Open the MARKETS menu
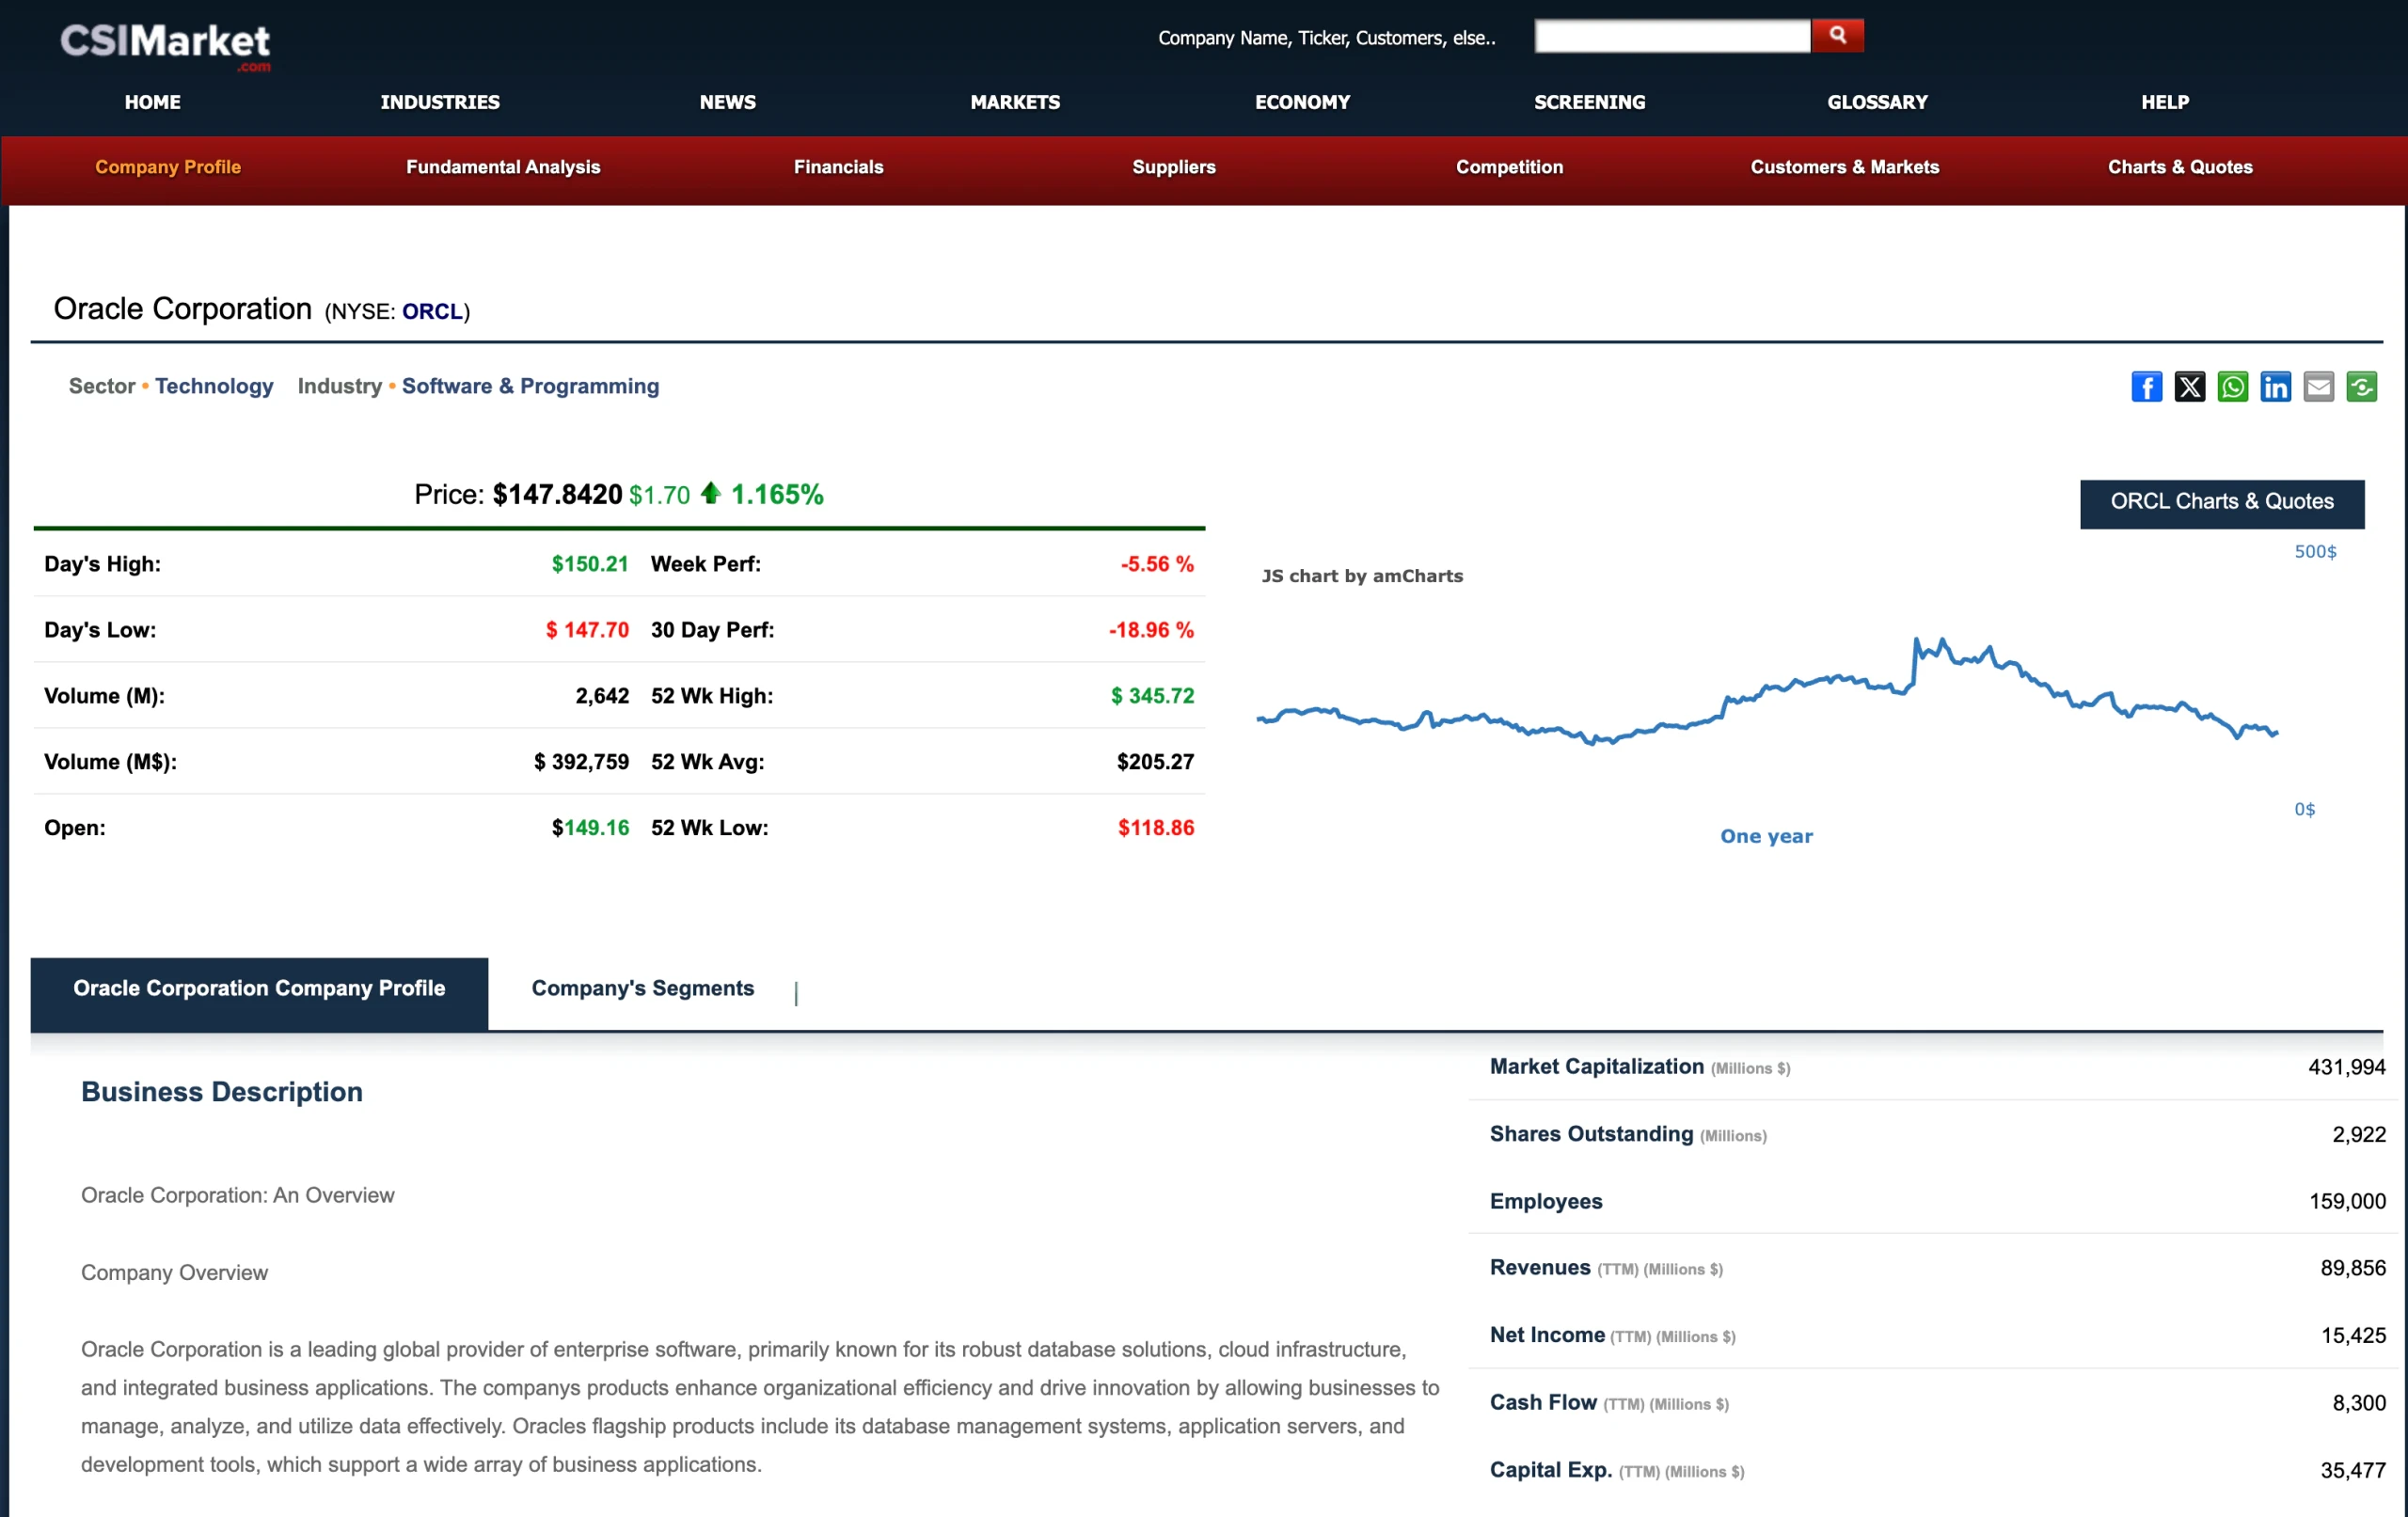2408x1517 pixels. [1015, 101]
